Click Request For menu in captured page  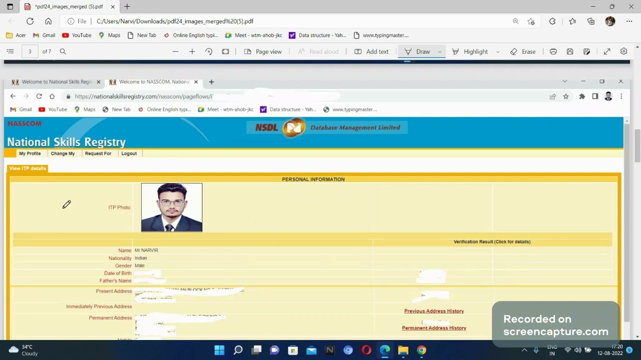click(x=98, y=153)
